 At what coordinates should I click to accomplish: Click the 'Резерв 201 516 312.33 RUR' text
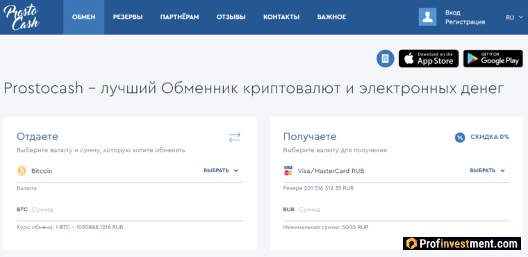[318, 188]
